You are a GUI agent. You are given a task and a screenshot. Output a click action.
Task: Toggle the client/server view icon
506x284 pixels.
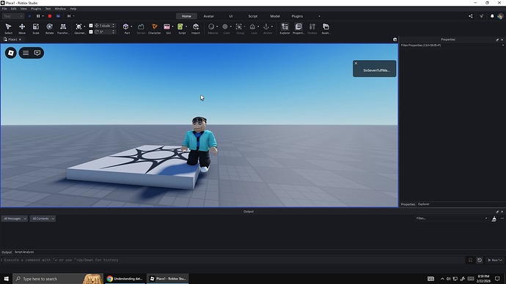58,16
